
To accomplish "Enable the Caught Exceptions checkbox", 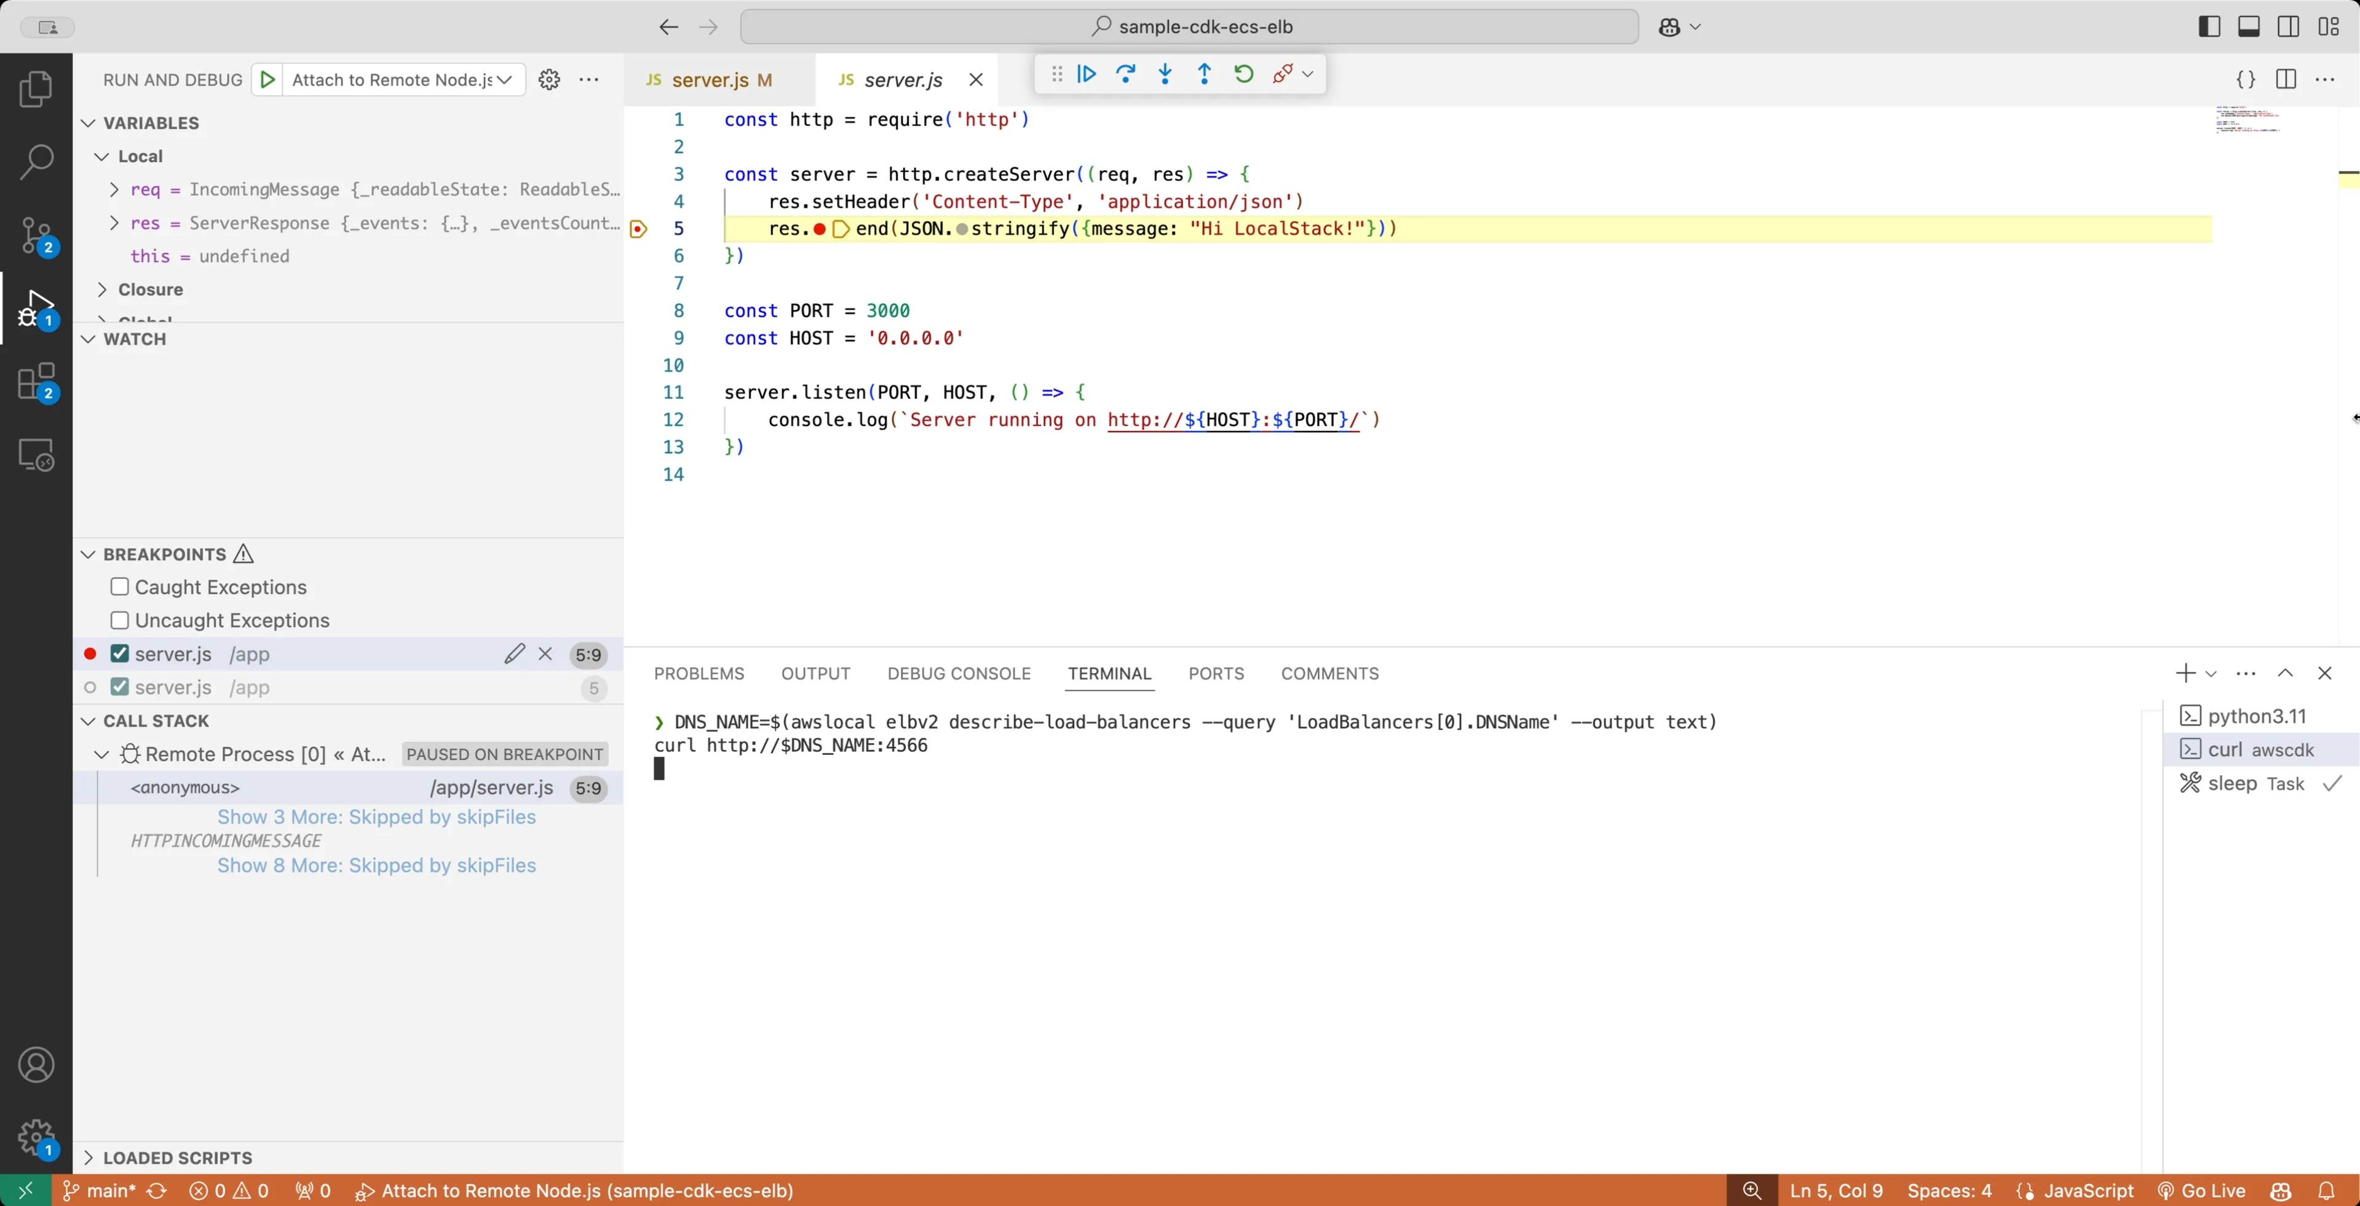I will [x=119, y=587].
